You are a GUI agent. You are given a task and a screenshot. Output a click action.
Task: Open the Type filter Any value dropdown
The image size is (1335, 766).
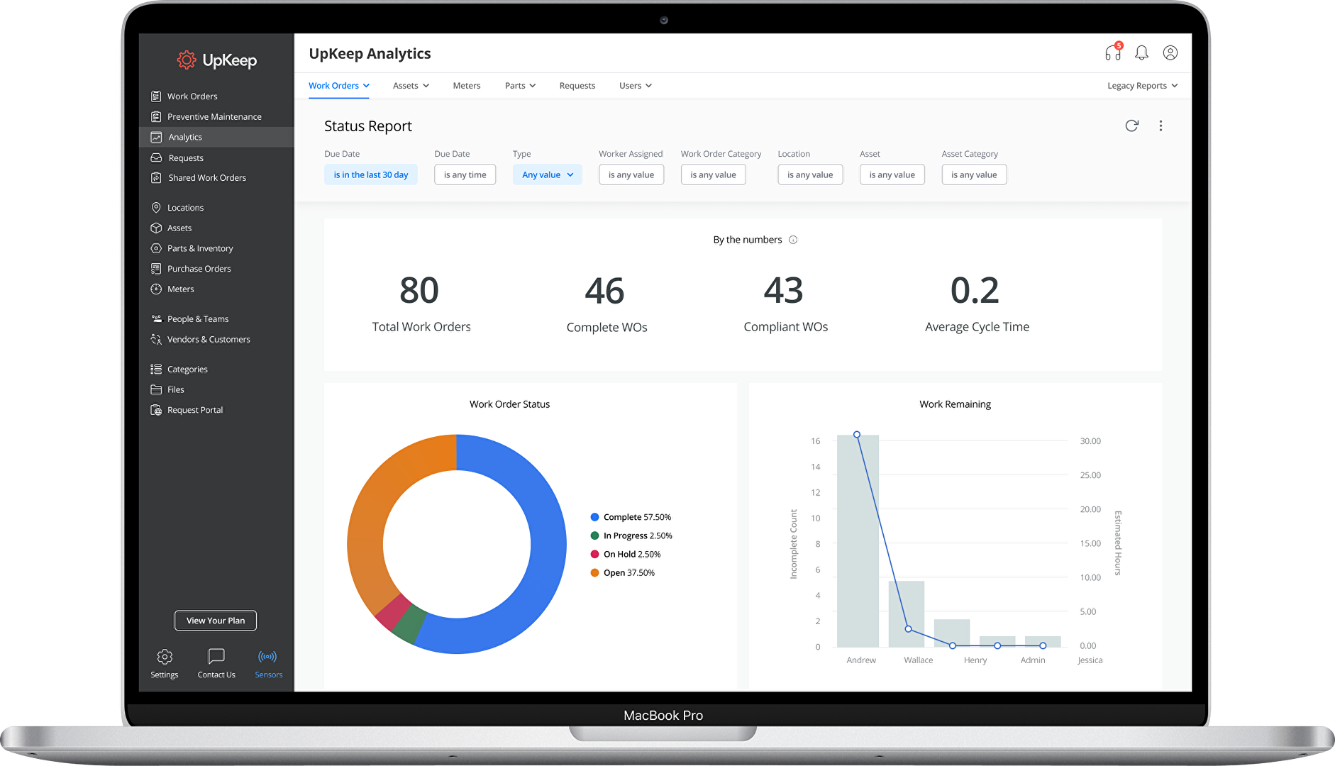click(548, 174)
